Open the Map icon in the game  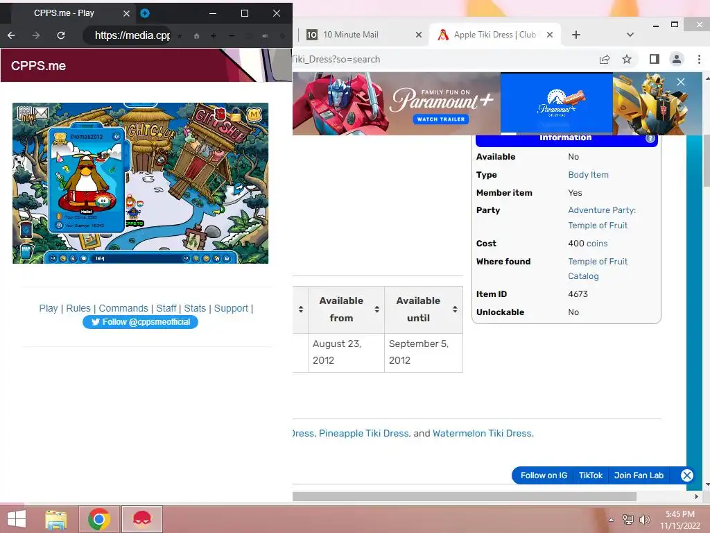(x=26, y=251)
